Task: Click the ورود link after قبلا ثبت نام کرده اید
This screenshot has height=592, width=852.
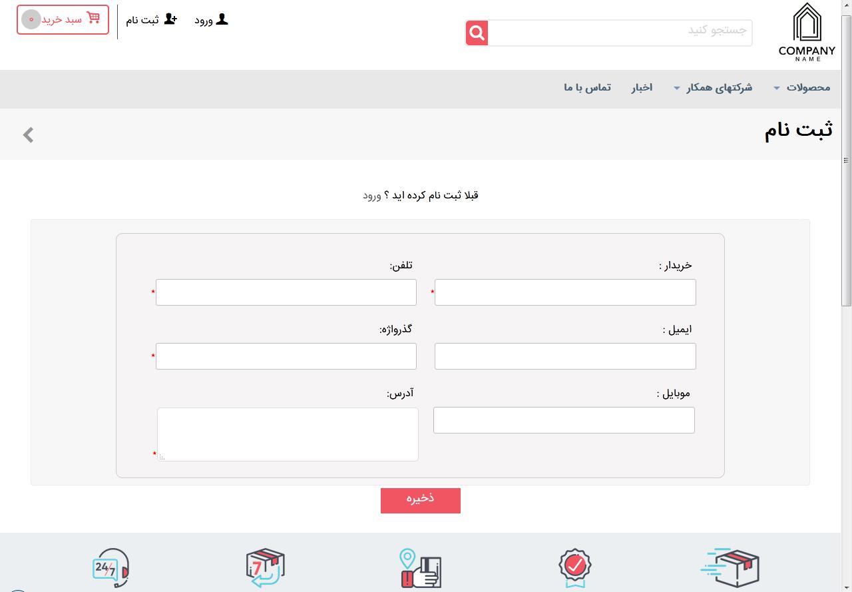Action: pyautogui.click(x=372, y=195)
